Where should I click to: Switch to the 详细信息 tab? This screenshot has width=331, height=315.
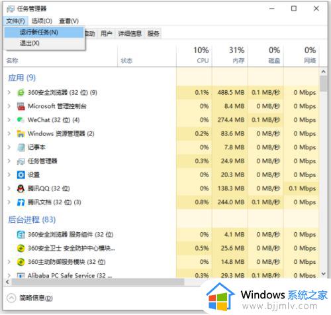click(130, 34)
